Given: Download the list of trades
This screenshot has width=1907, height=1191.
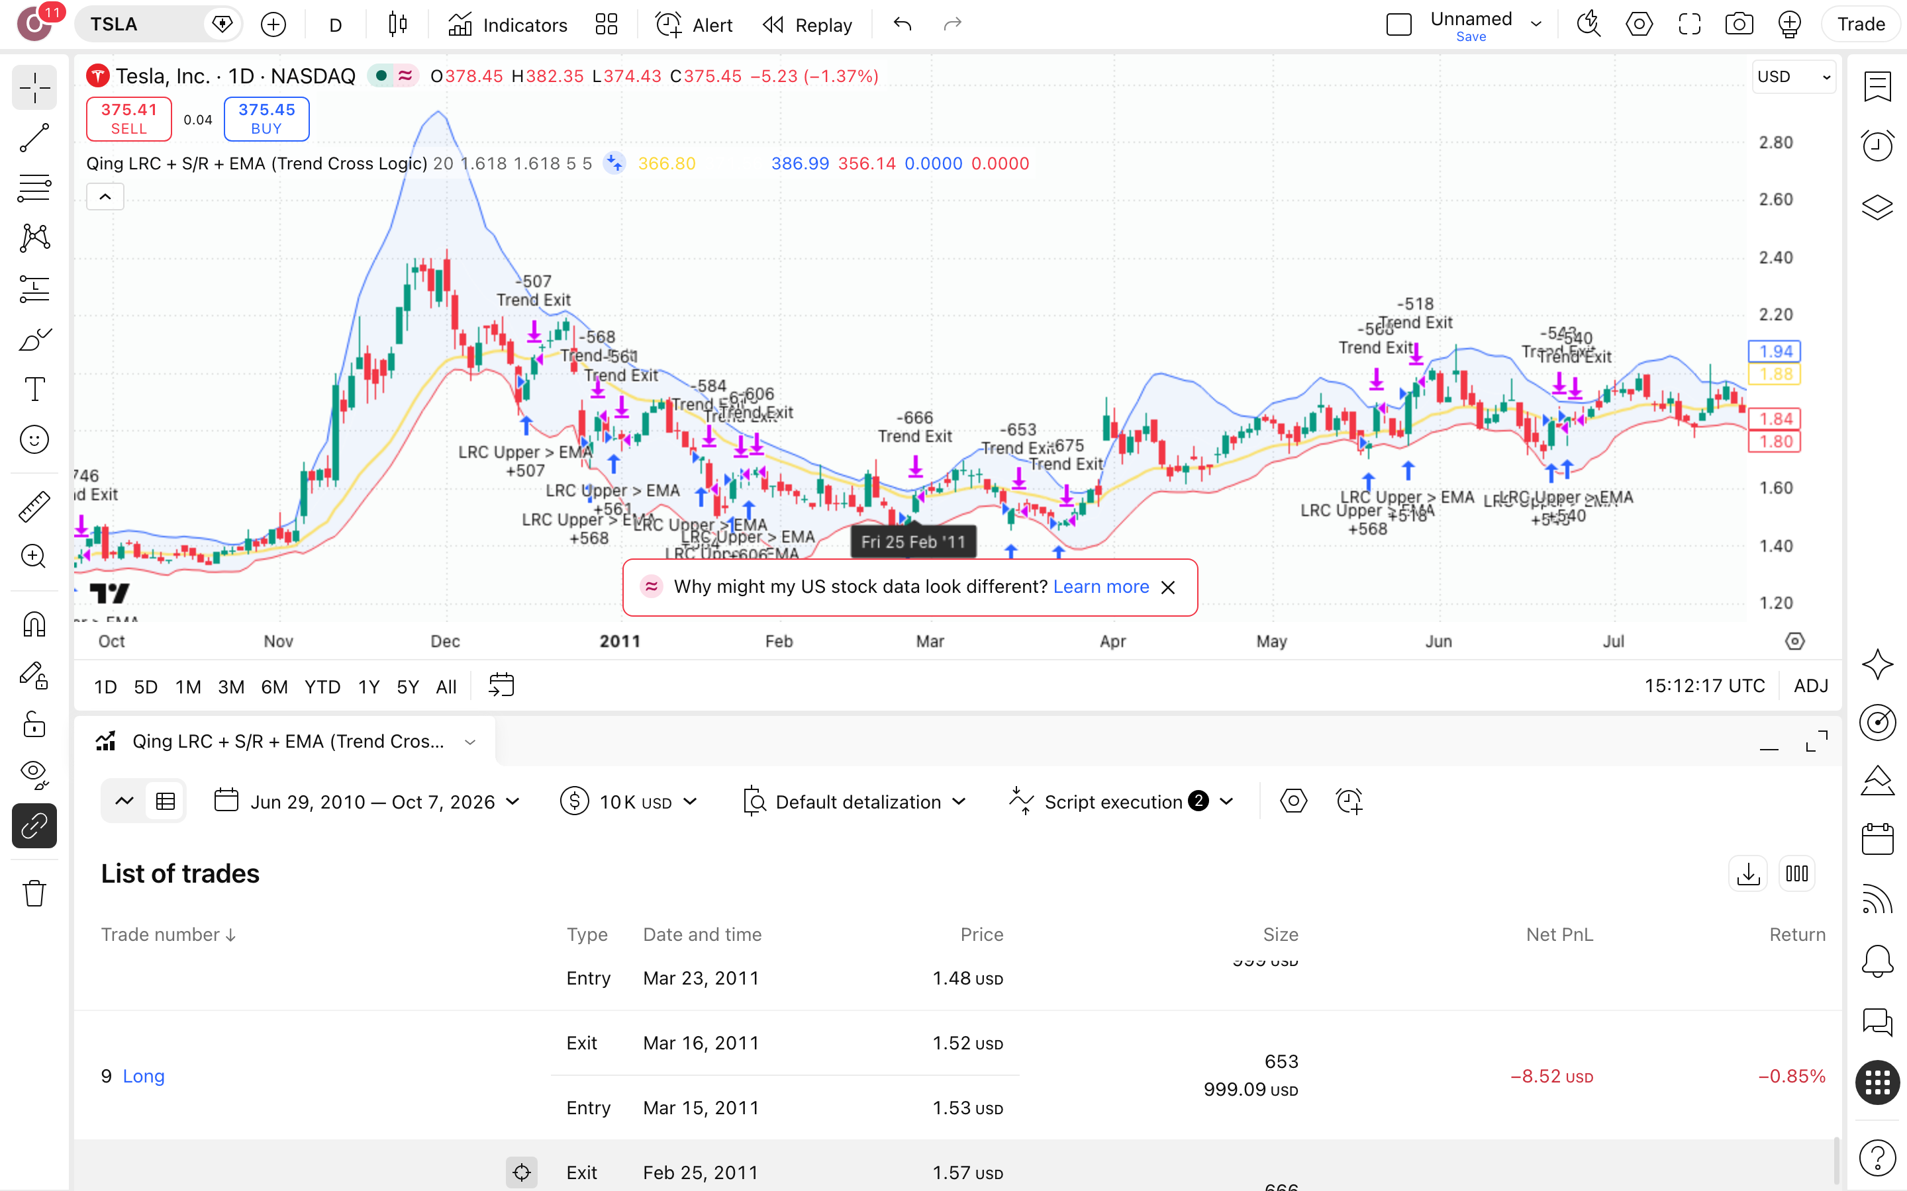Looking at the screenshot, I should 1748,873.
